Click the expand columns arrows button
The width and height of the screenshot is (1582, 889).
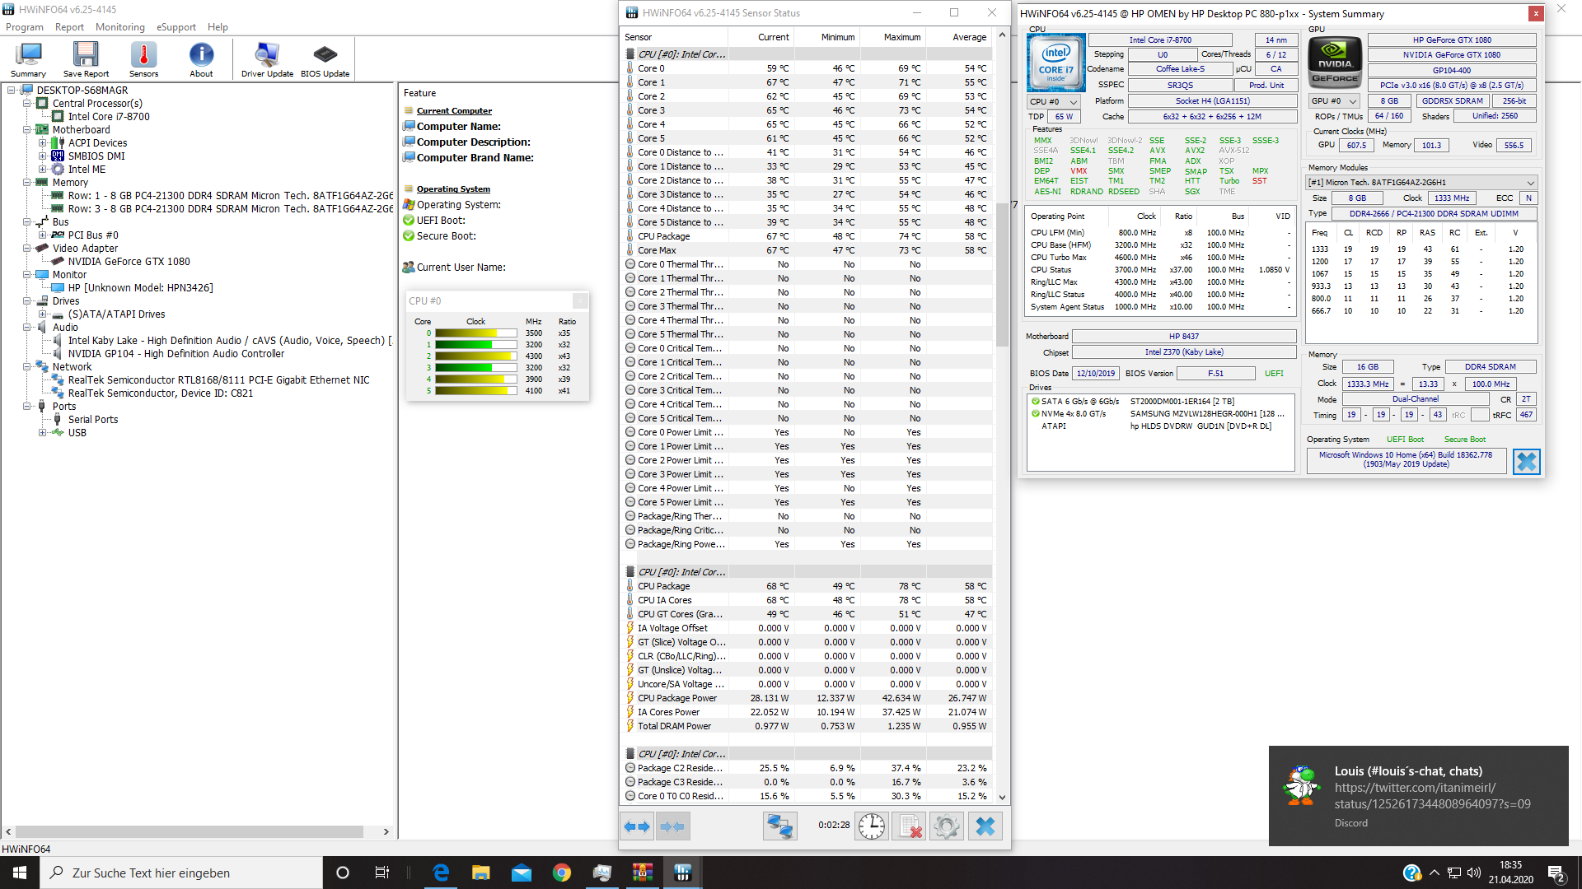637,826
